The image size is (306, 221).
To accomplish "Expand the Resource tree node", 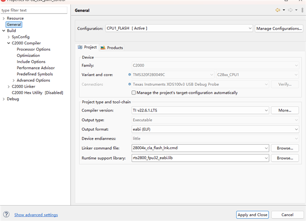I will (x=4, y=18).
